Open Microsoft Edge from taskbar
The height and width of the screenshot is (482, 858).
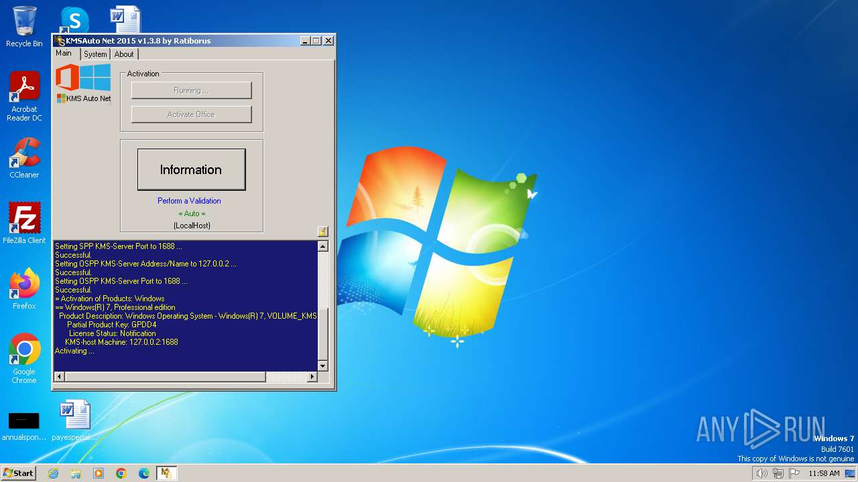(144, 473)
